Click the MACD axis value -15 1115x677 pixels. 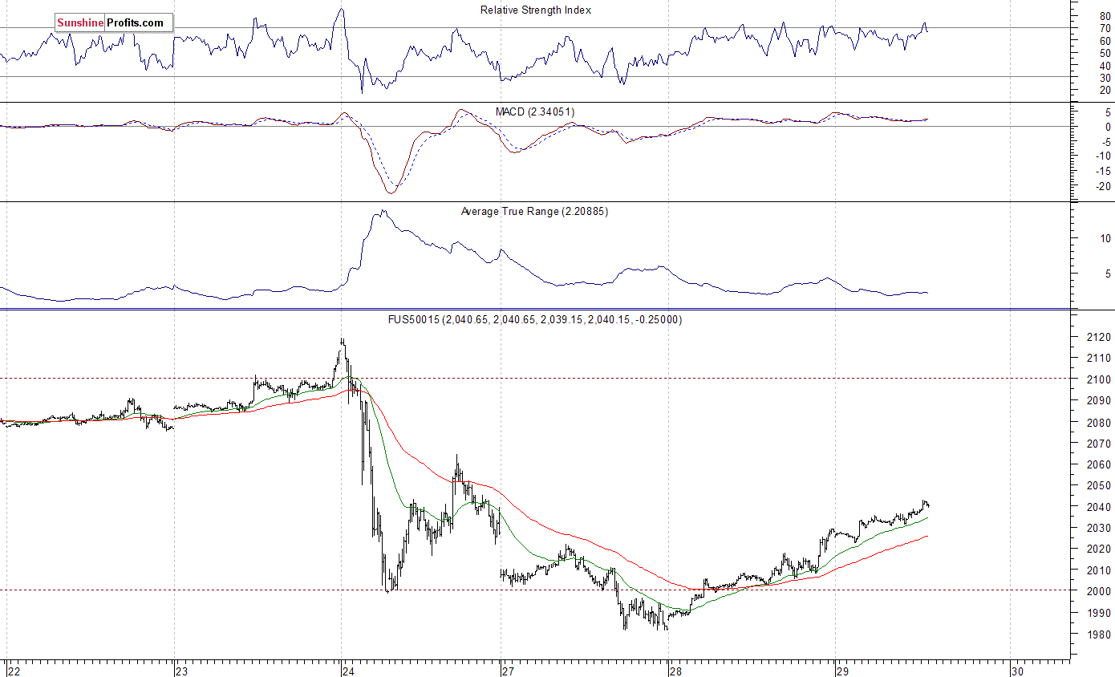coord(1103,172)
